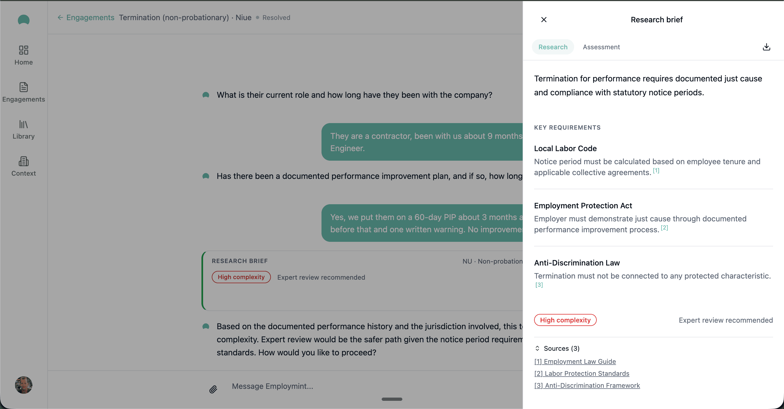
Task: Download the research brief
Action: (766, 47)
